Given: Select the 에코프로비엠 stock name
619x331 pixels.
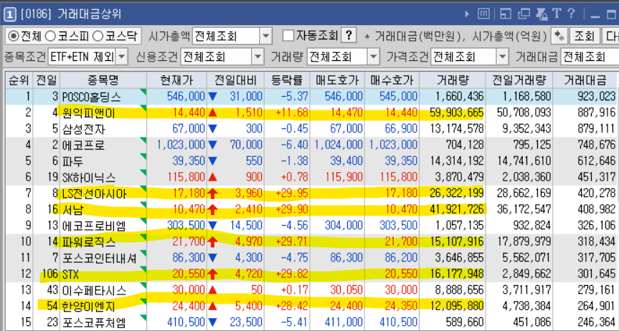Looking at the screenshot, I should click(x=94, y=226).
